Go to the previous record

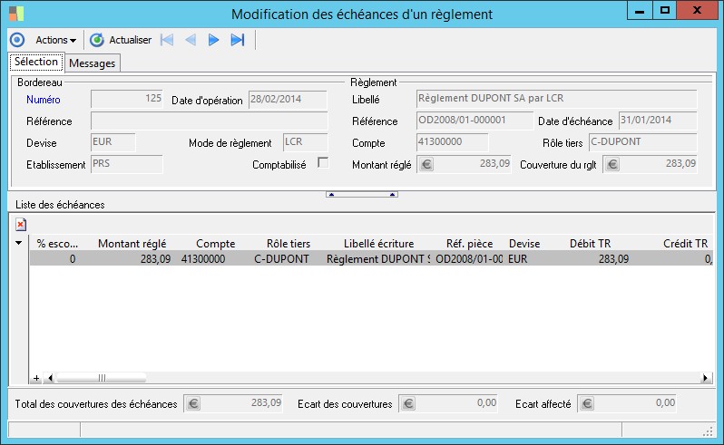tap(190, 40)
